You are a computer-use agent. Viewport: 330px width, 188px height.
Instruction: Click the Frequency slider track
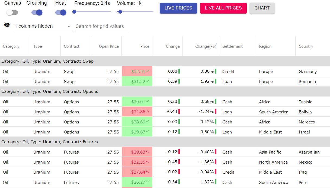point(92,12)
